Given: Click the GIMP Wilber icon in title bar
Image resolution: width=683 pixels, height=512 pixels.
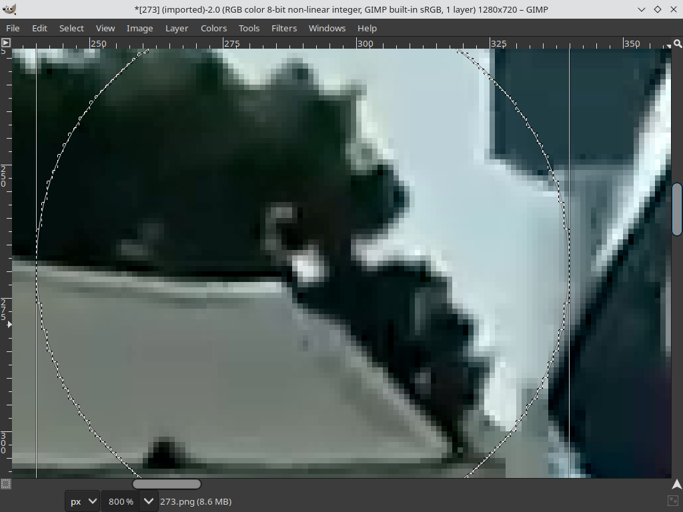Looking at the screenshot, I should tap(9, 9).
